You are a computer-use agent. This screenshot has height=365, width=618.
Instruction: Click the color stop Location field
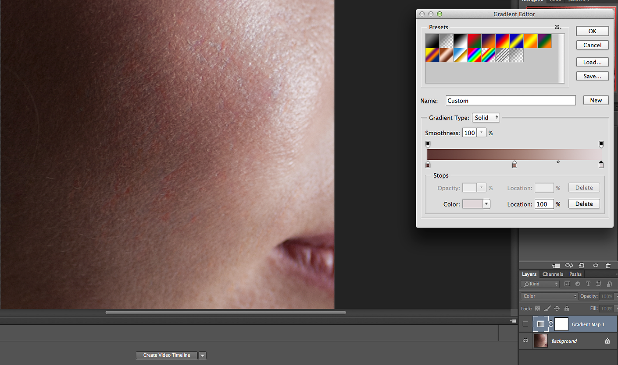coord(544,204)
